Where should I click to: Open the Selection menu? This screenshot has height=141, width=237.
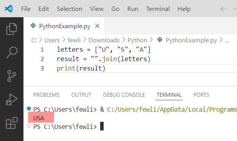(69, 9)
